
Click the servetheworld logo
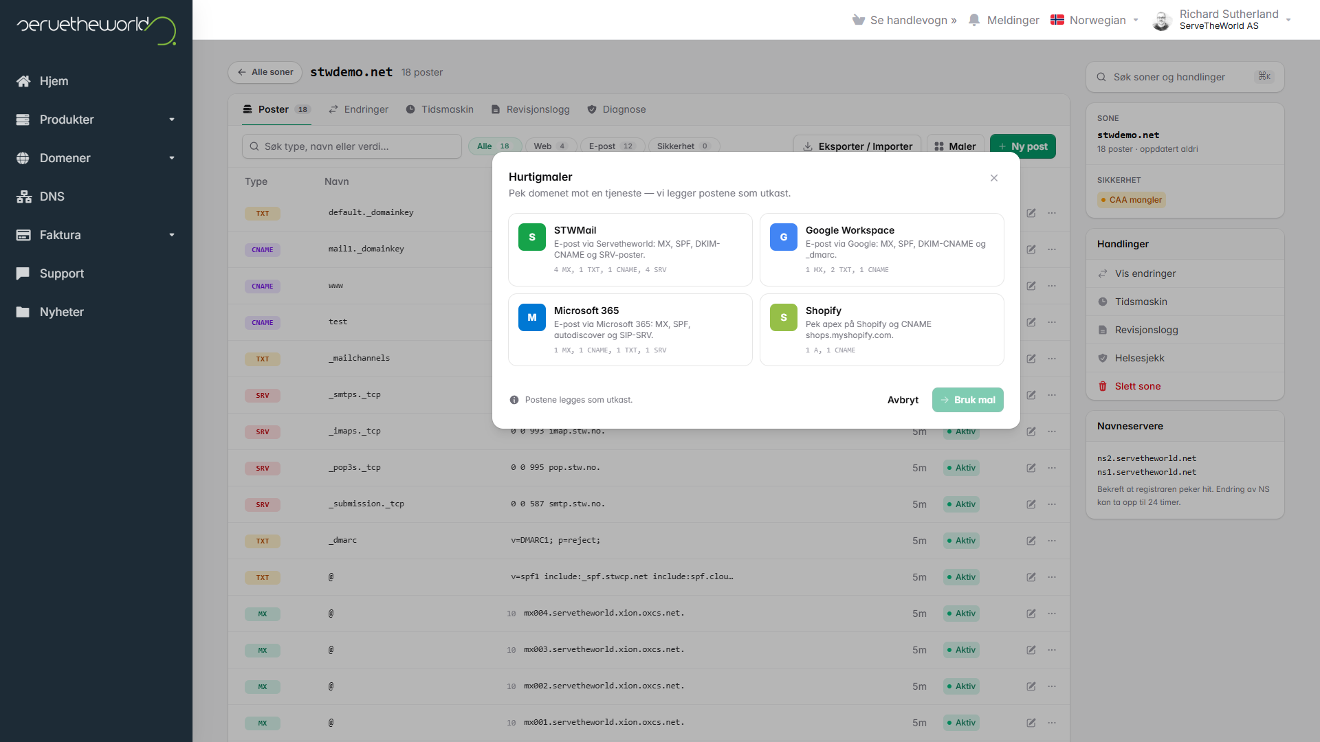(x=96, y=30)
